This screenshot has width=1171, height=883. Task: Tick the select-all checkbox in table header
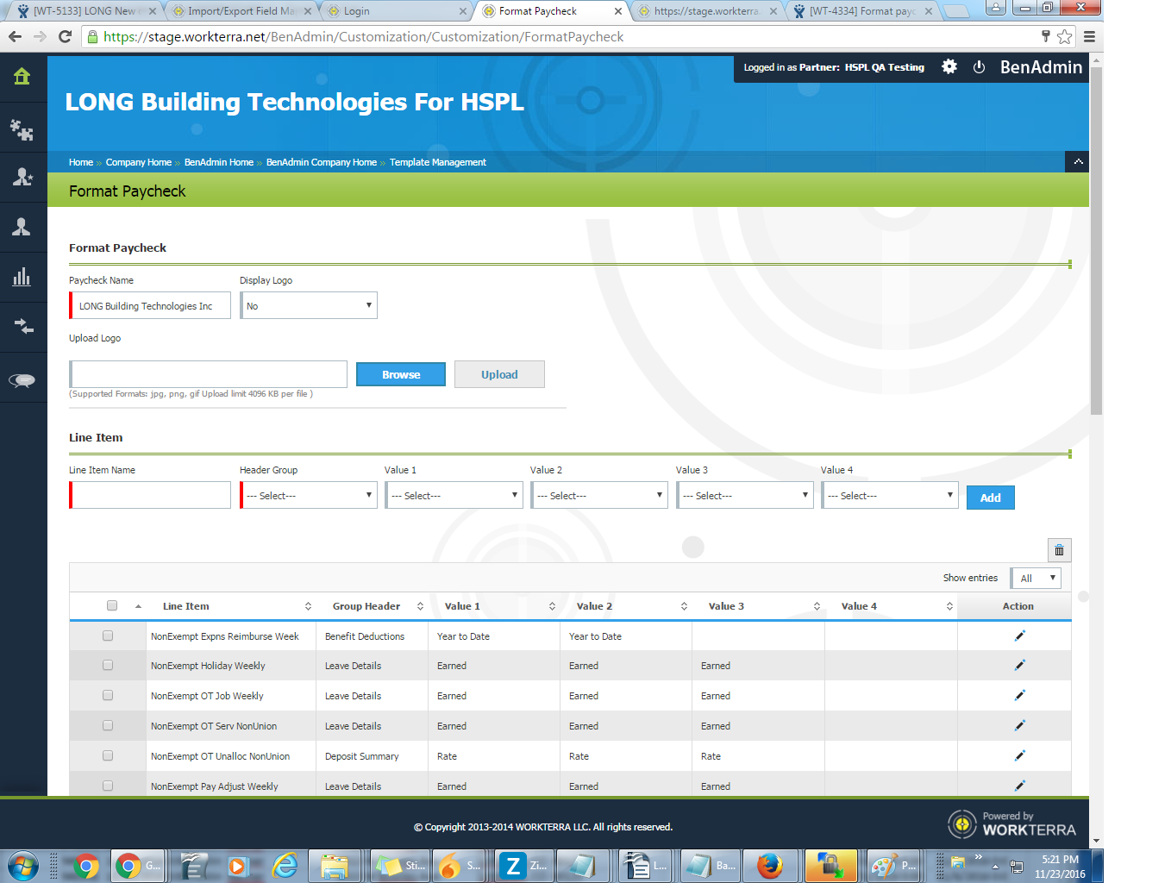[x=112, y=605]
